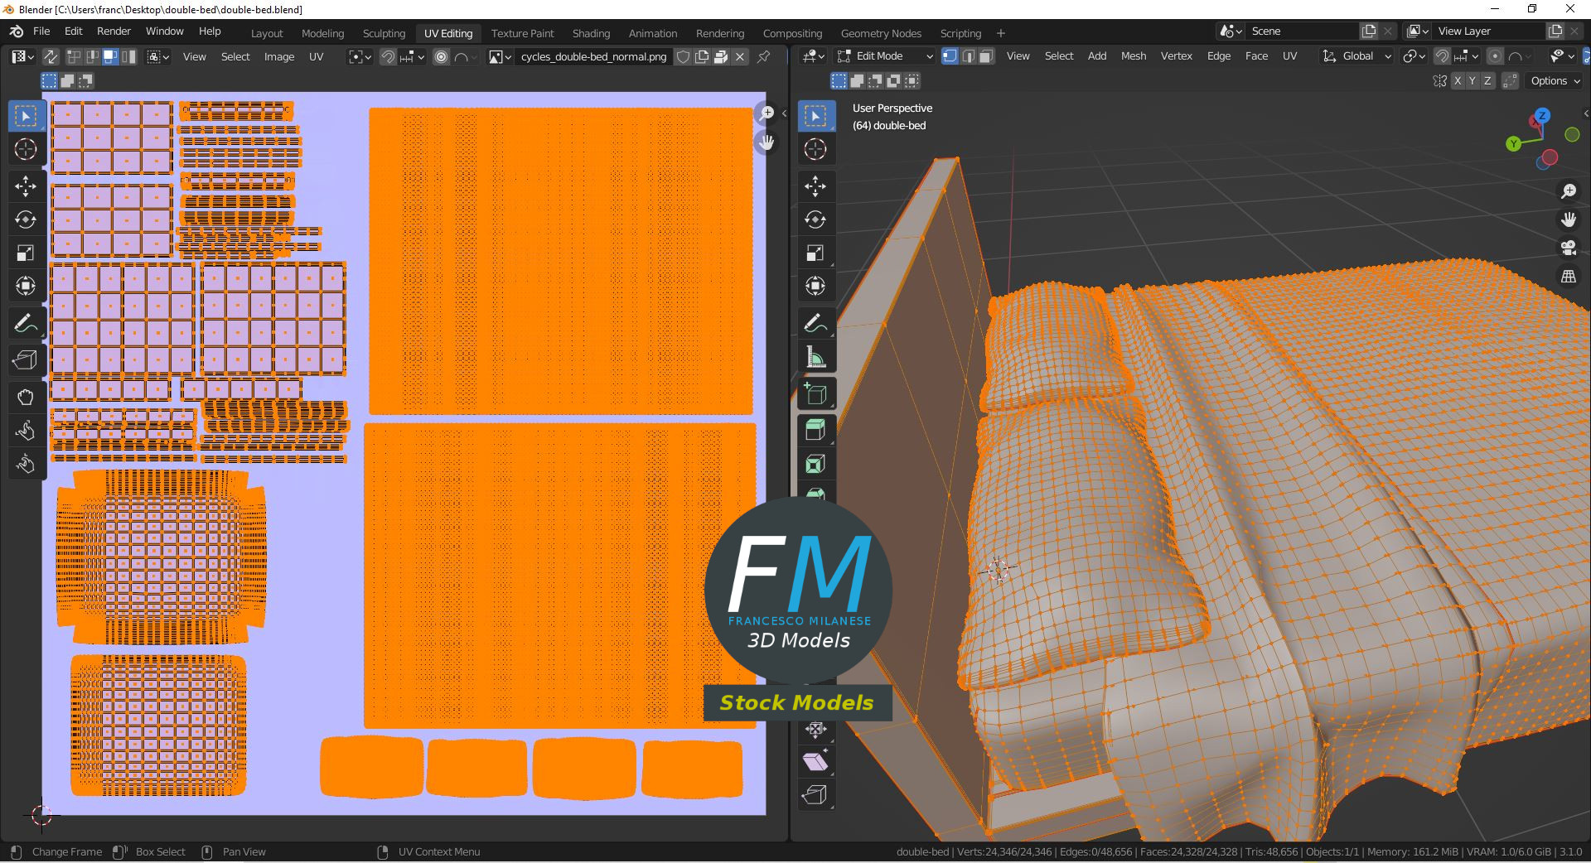Select the Cursor tool in 3D viewport
This screenshot has height=863, width=1591.
pos(815,149)
